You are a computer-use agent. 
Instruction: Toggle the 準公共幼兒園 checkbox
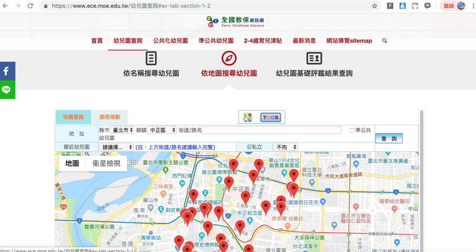point(351,131)
